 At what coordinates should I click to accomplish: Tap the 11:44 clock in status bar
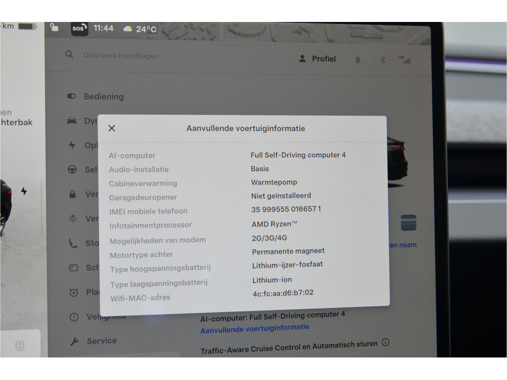(x=104, y=28)
